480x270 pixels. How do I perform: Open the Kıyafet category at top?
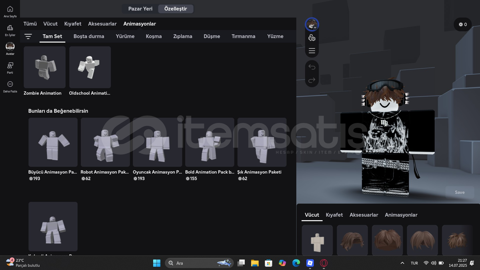[73, 24]
